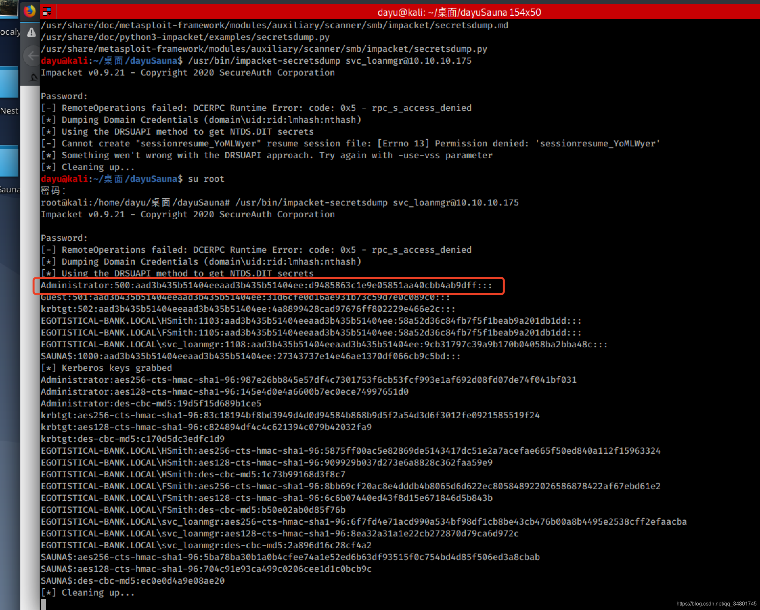Viewport: 760px width, 610px height.
Task: Click the krbtgt:aes128-cts-hmac-sha1-96 key line
Action: point(206,427)
